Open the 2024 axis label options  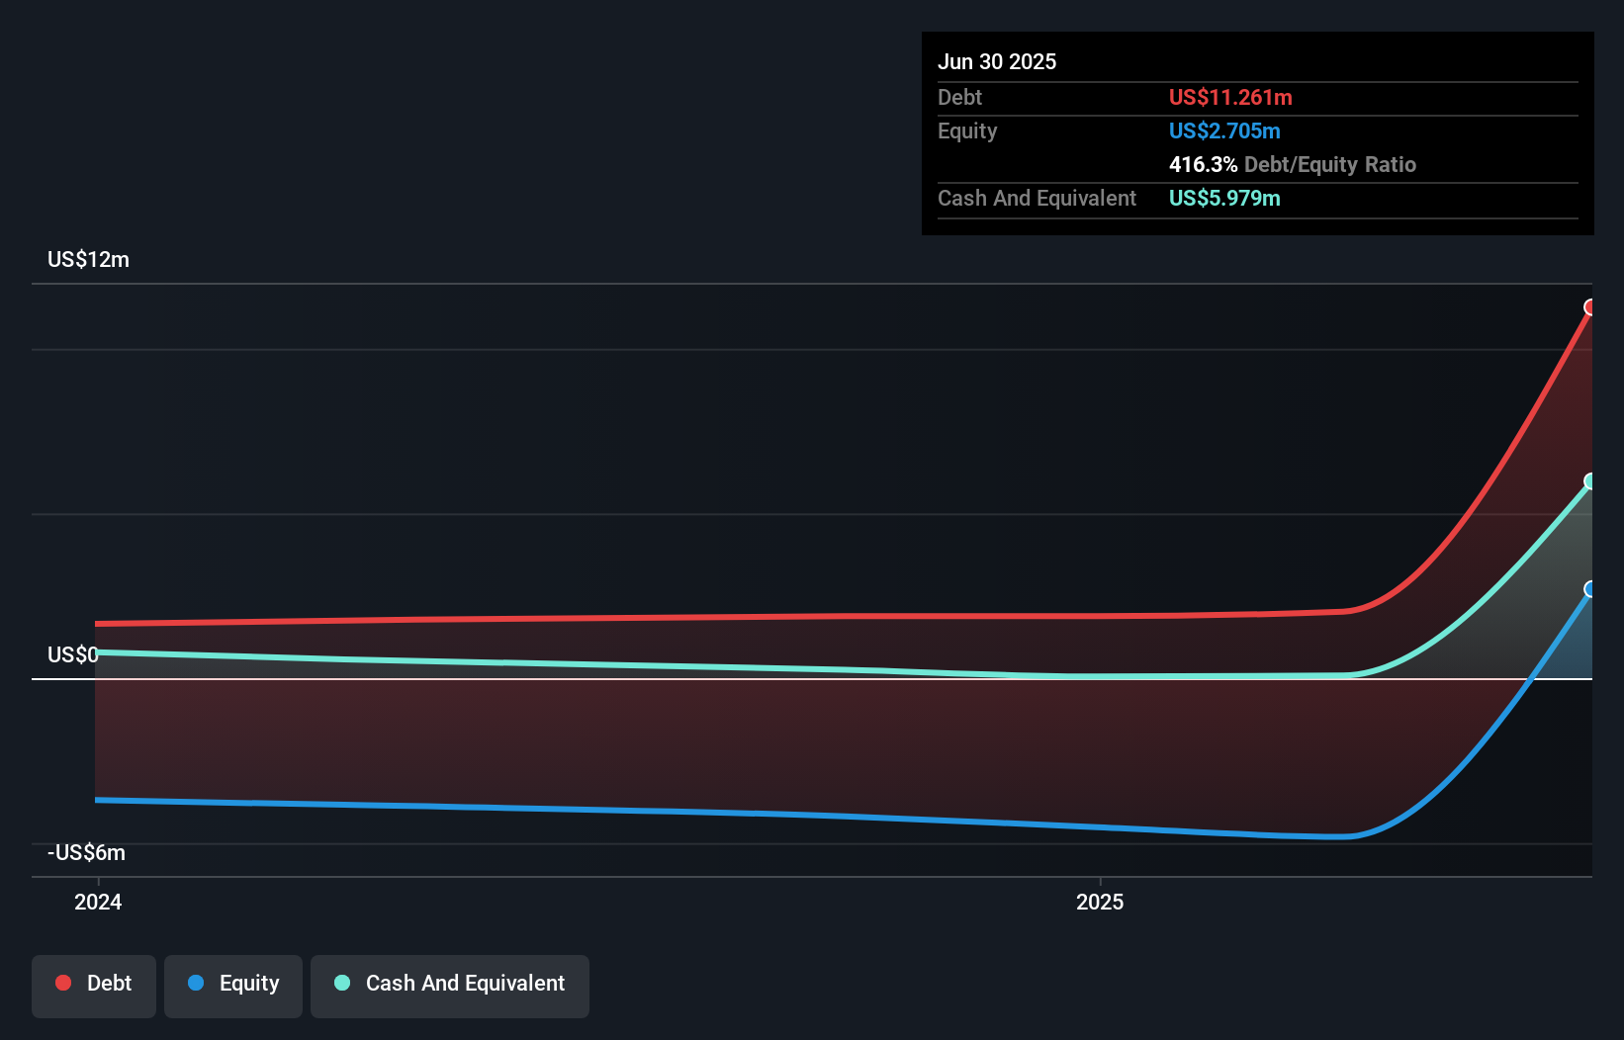point(96,902)
